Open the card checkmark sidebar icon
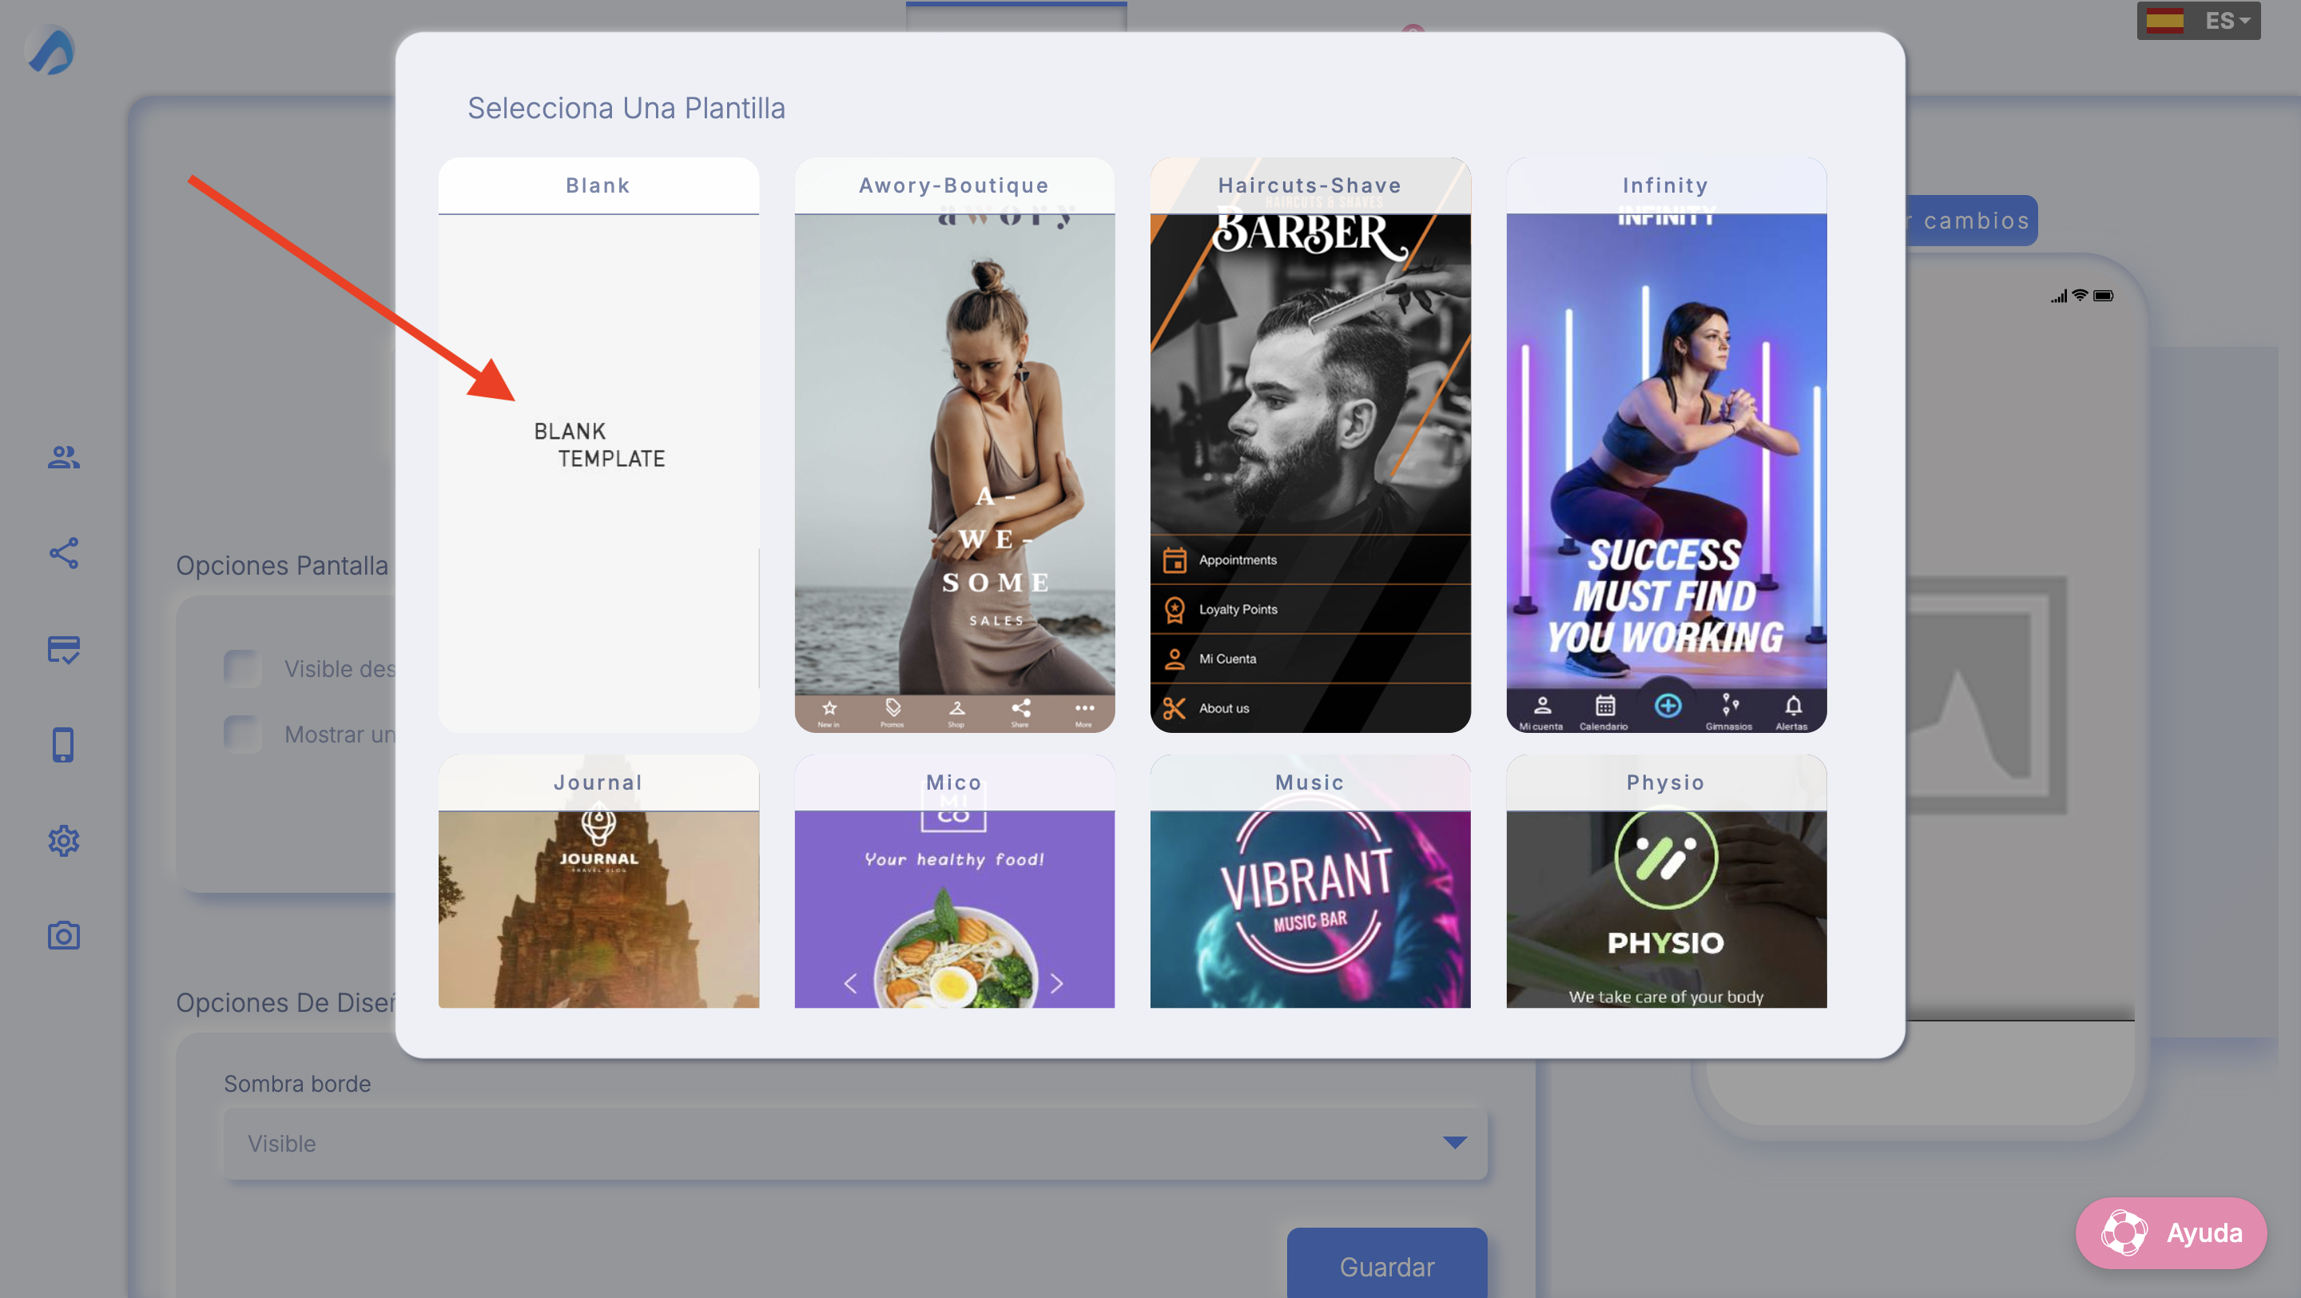Image resolution: width=2301 pixels, height=1298 pixels. 63,650
